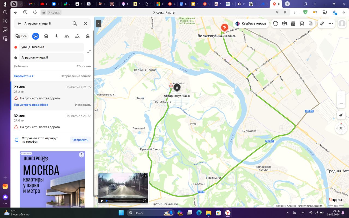
Task: Zoom out the map with minus button
Action: click(341, 104)
